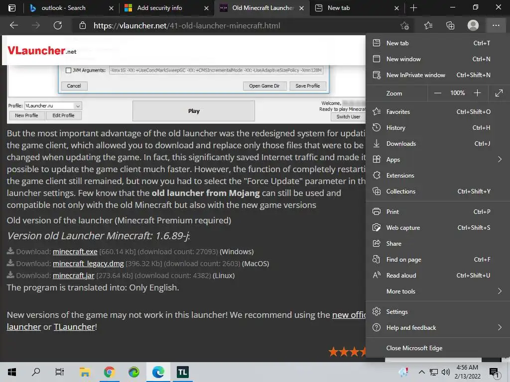The height and width of the screenshot is (382, 510).
Task: Refresh the current page
Action: coord(58,25)
